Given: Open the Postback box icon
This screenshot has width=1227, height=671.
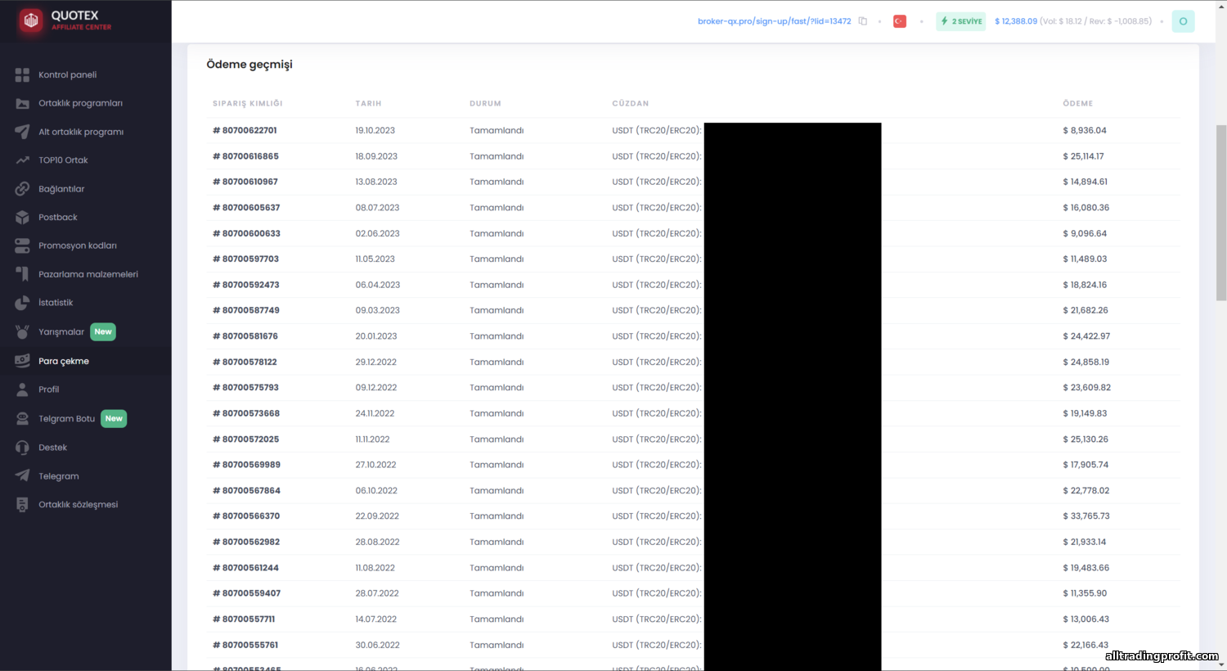Looking at the screenshot, I should click(22, 218).
